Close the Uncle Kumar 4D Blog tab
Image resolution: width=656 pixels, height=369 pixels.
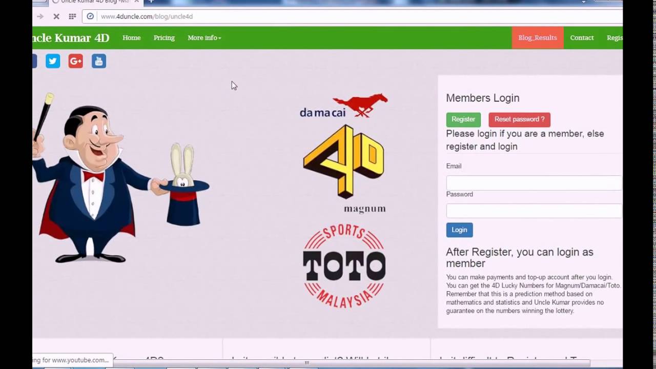click(x=136, y=2)
